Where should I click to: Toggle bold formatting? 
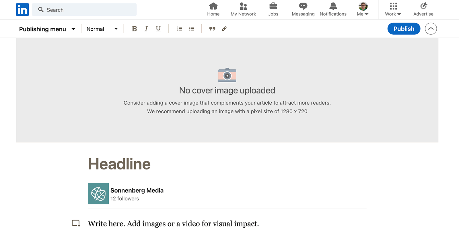click(134, 29)
